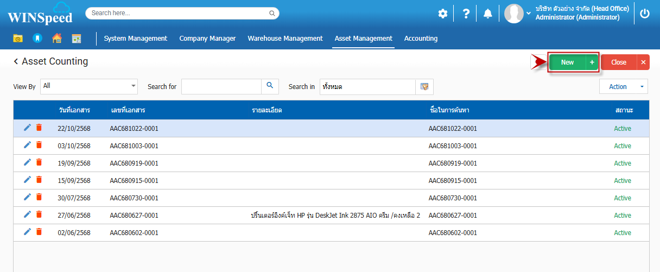Image resolution: width=660 pixels, height=272 pixels.
Task: Focus the Search for input field
Action: click(x=221, y=86)
